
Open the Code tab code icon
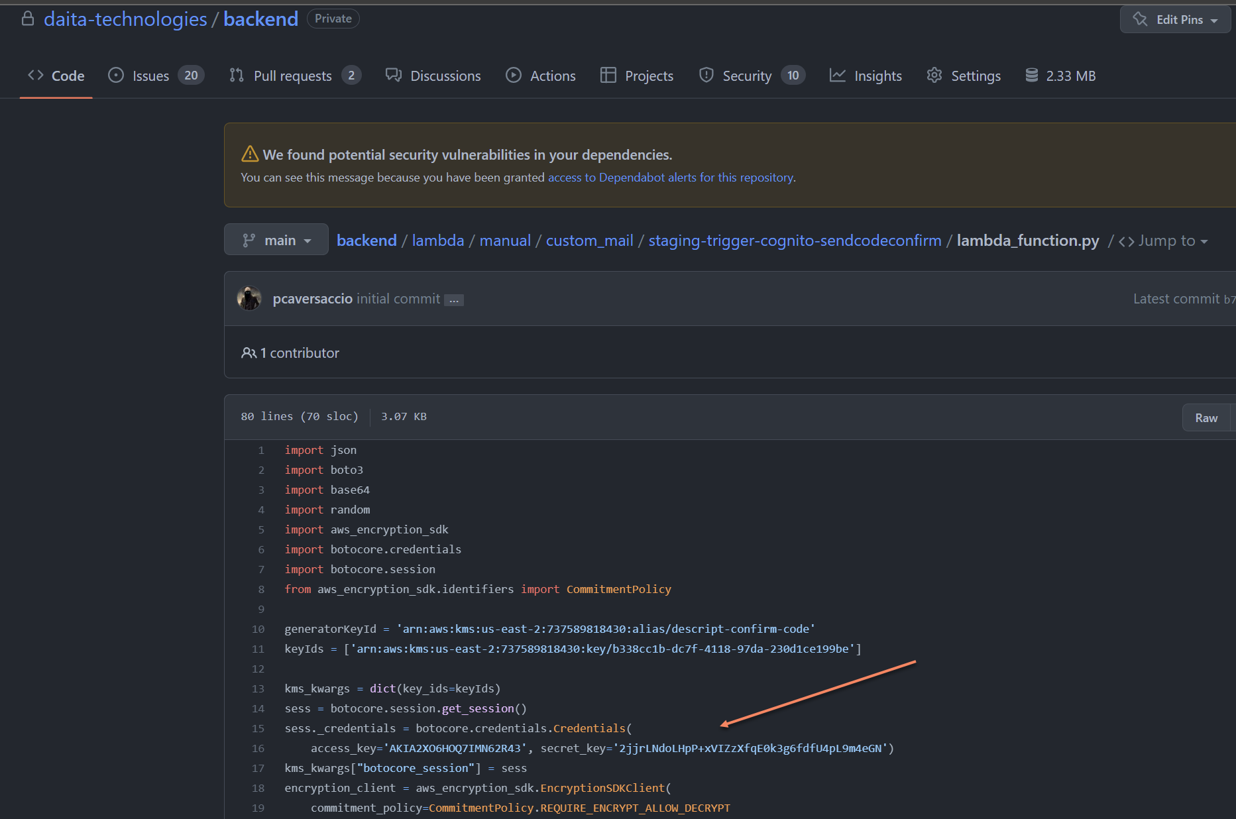36,76
